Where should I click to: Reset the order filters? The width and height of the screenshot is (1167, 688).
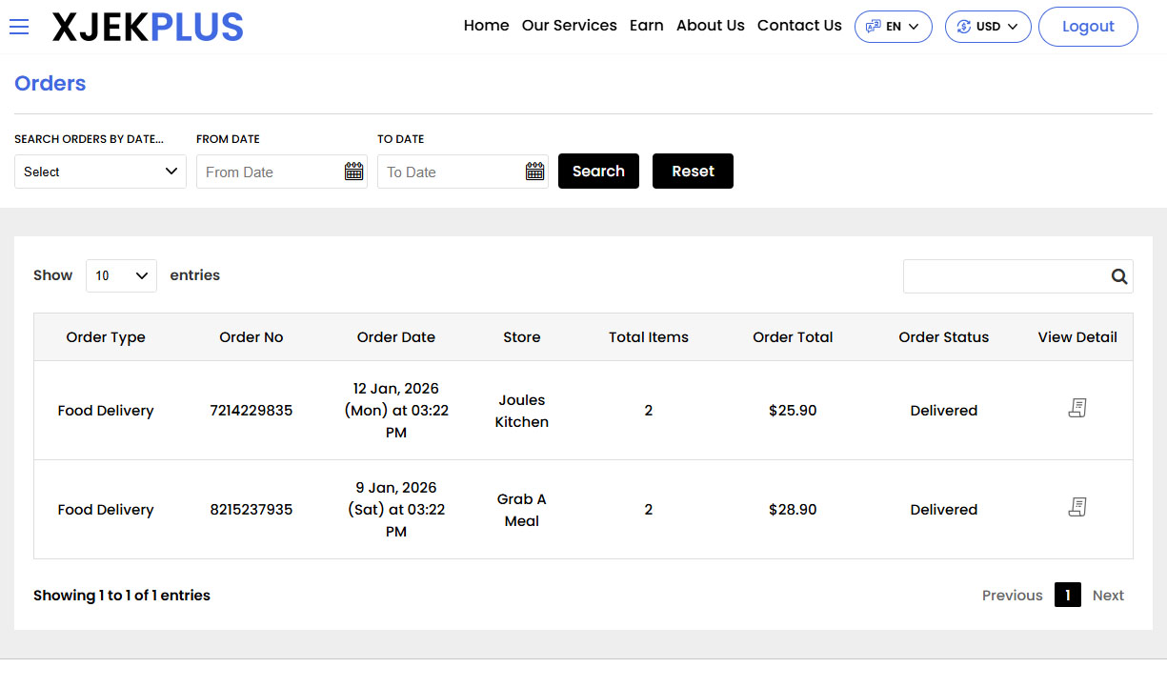693,171
